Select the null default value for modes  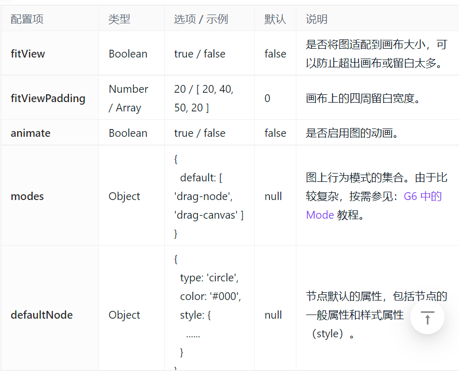pos(273,196)
